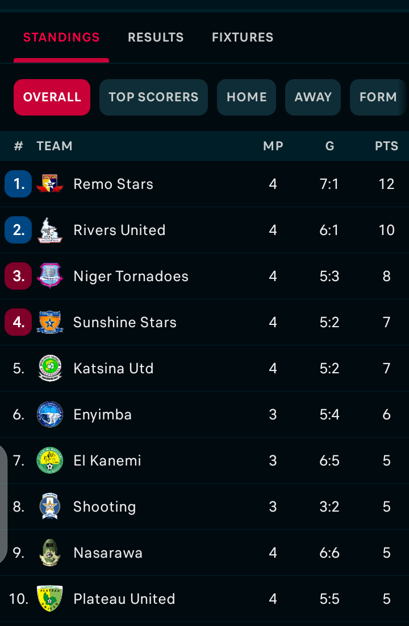Screen dimensions: 409x626
Task: Click the grey side handle on left edge
Action: 3,504
